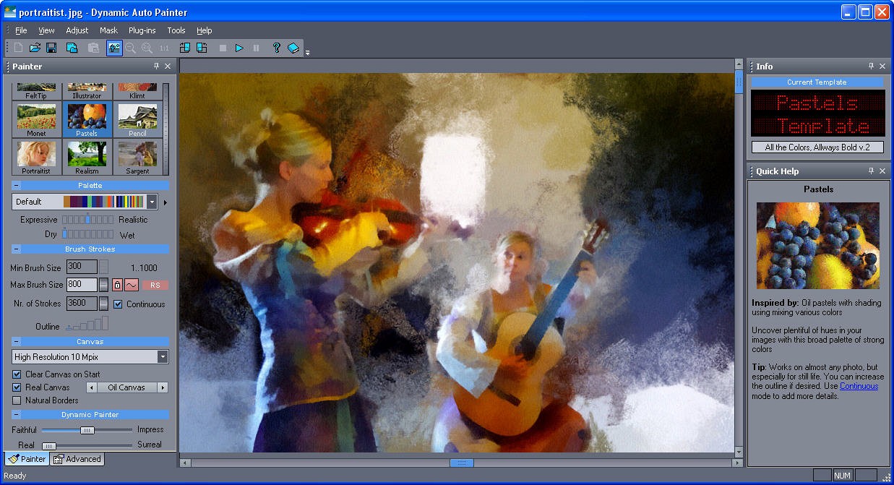894x485 pixels.
Task: Click the Continuous link in Quick Help
Action: pos(859,386)
